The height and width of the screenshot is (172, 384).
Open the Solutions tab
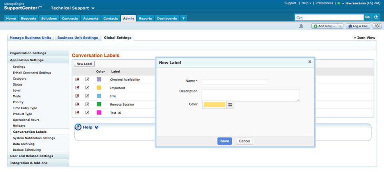pyautogui.click(x=49, y=18)
